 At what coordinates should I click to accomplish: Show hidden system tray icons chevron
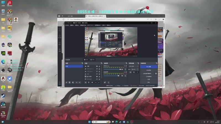coord(199,122)
